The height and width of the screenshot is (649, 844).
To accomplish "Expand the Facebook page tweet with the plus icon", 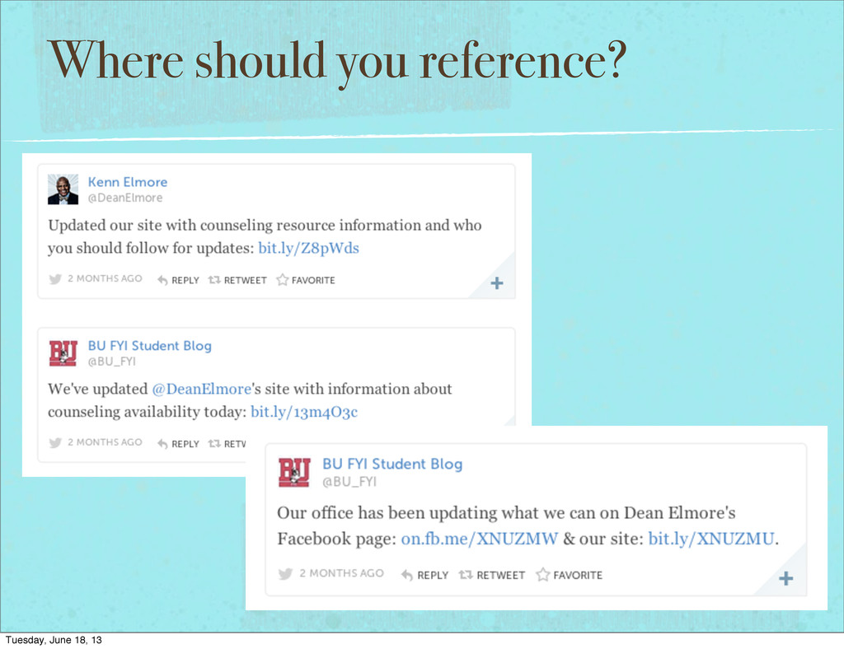I will 785,578.
